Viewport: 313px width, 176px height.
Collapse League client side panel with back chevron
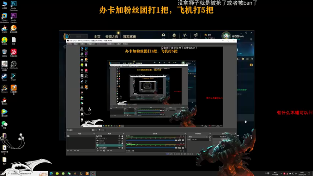pos(64,47)
